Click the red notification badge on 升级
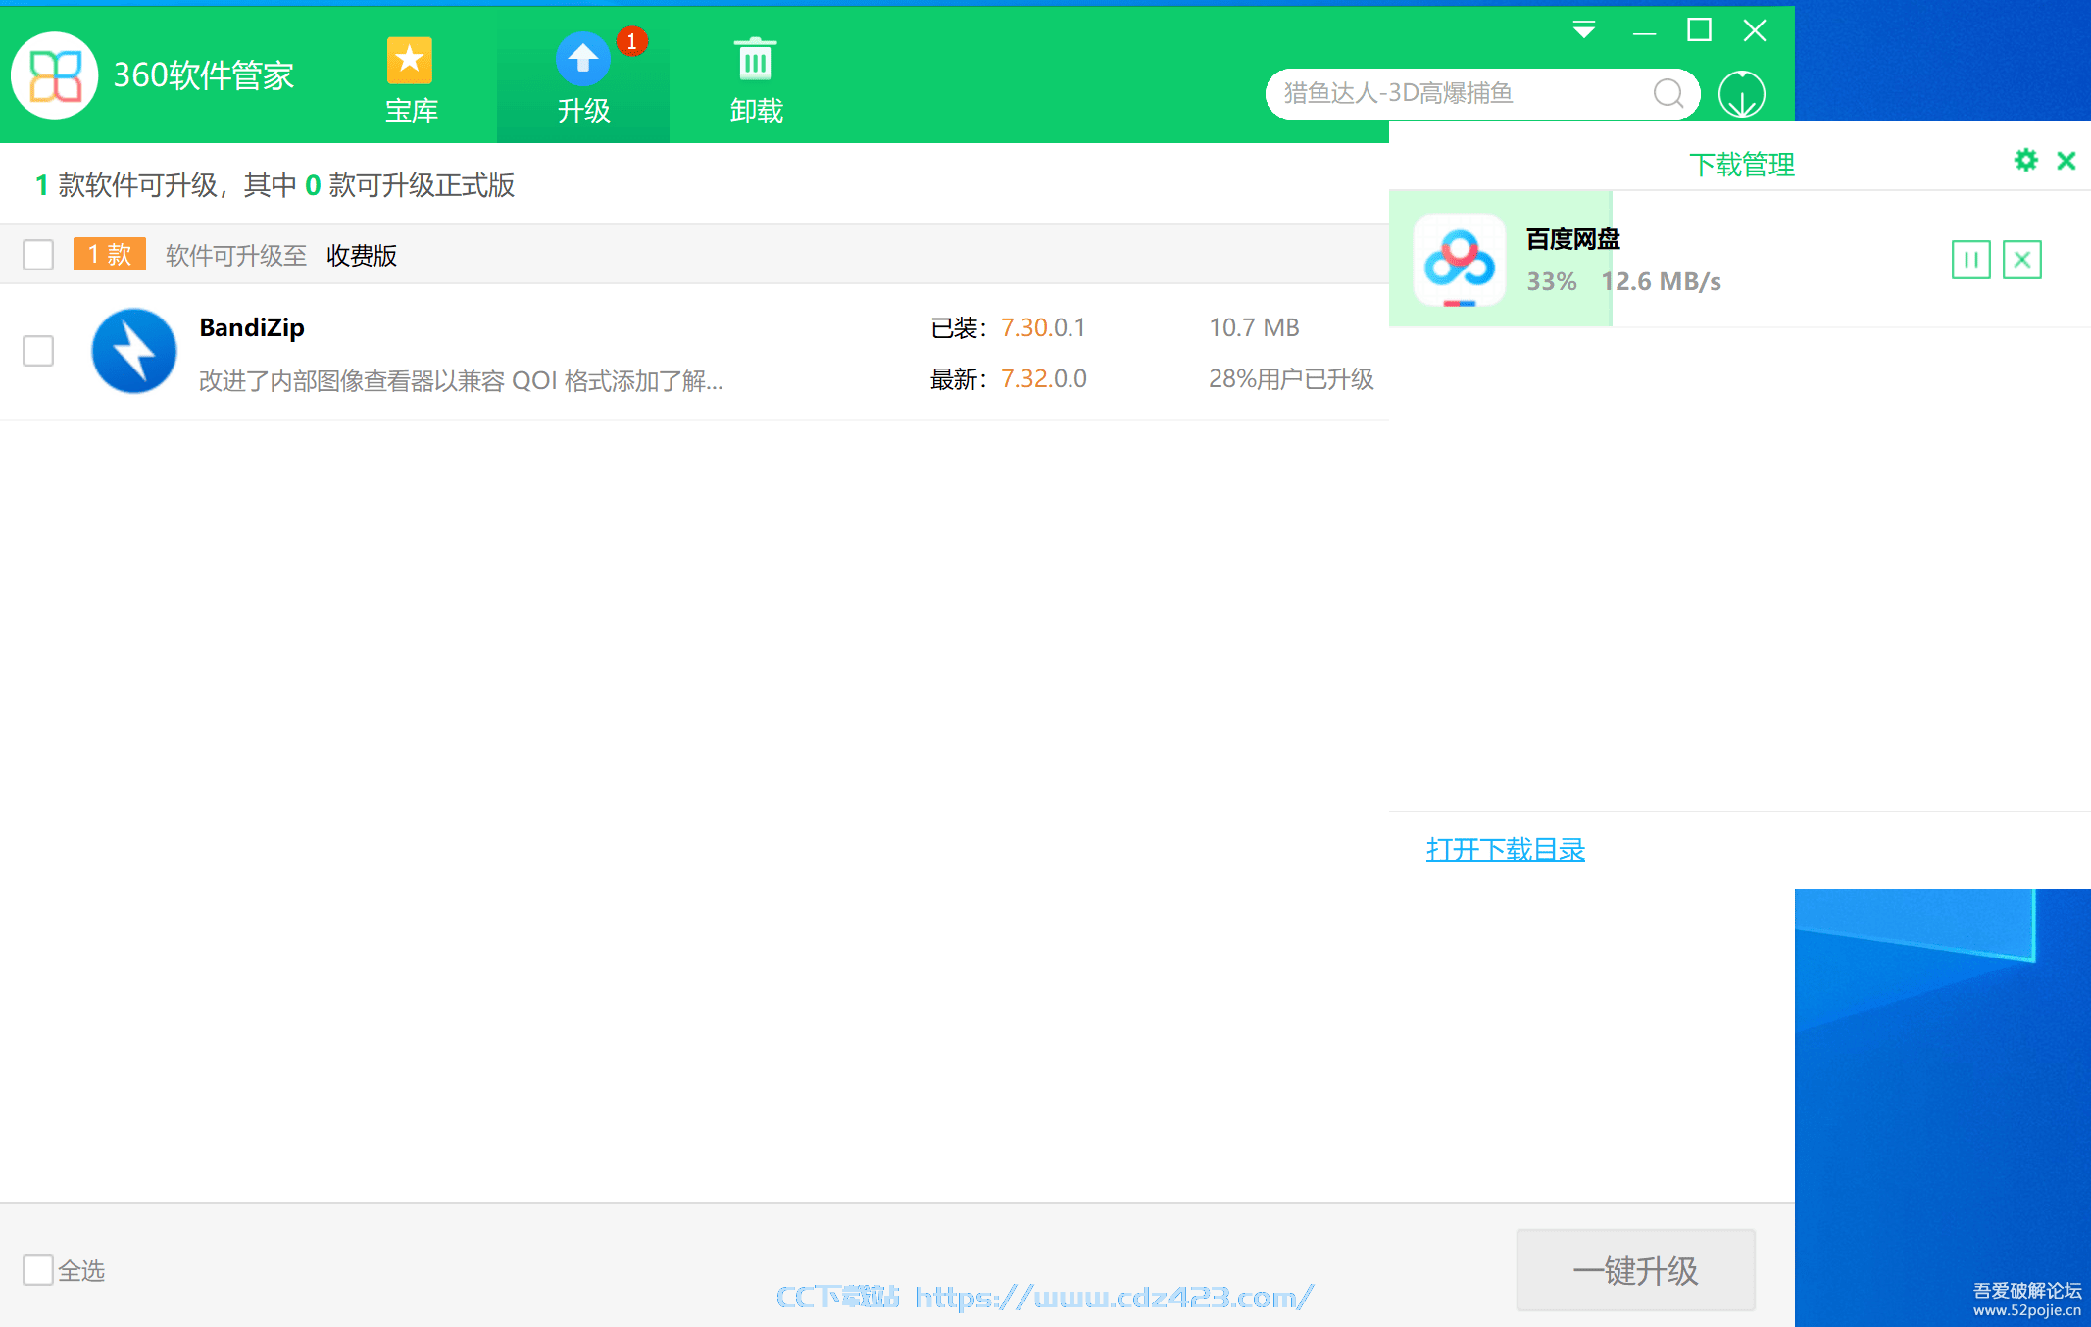This screenshot has height=1327, width=2091. coord(632,41)
